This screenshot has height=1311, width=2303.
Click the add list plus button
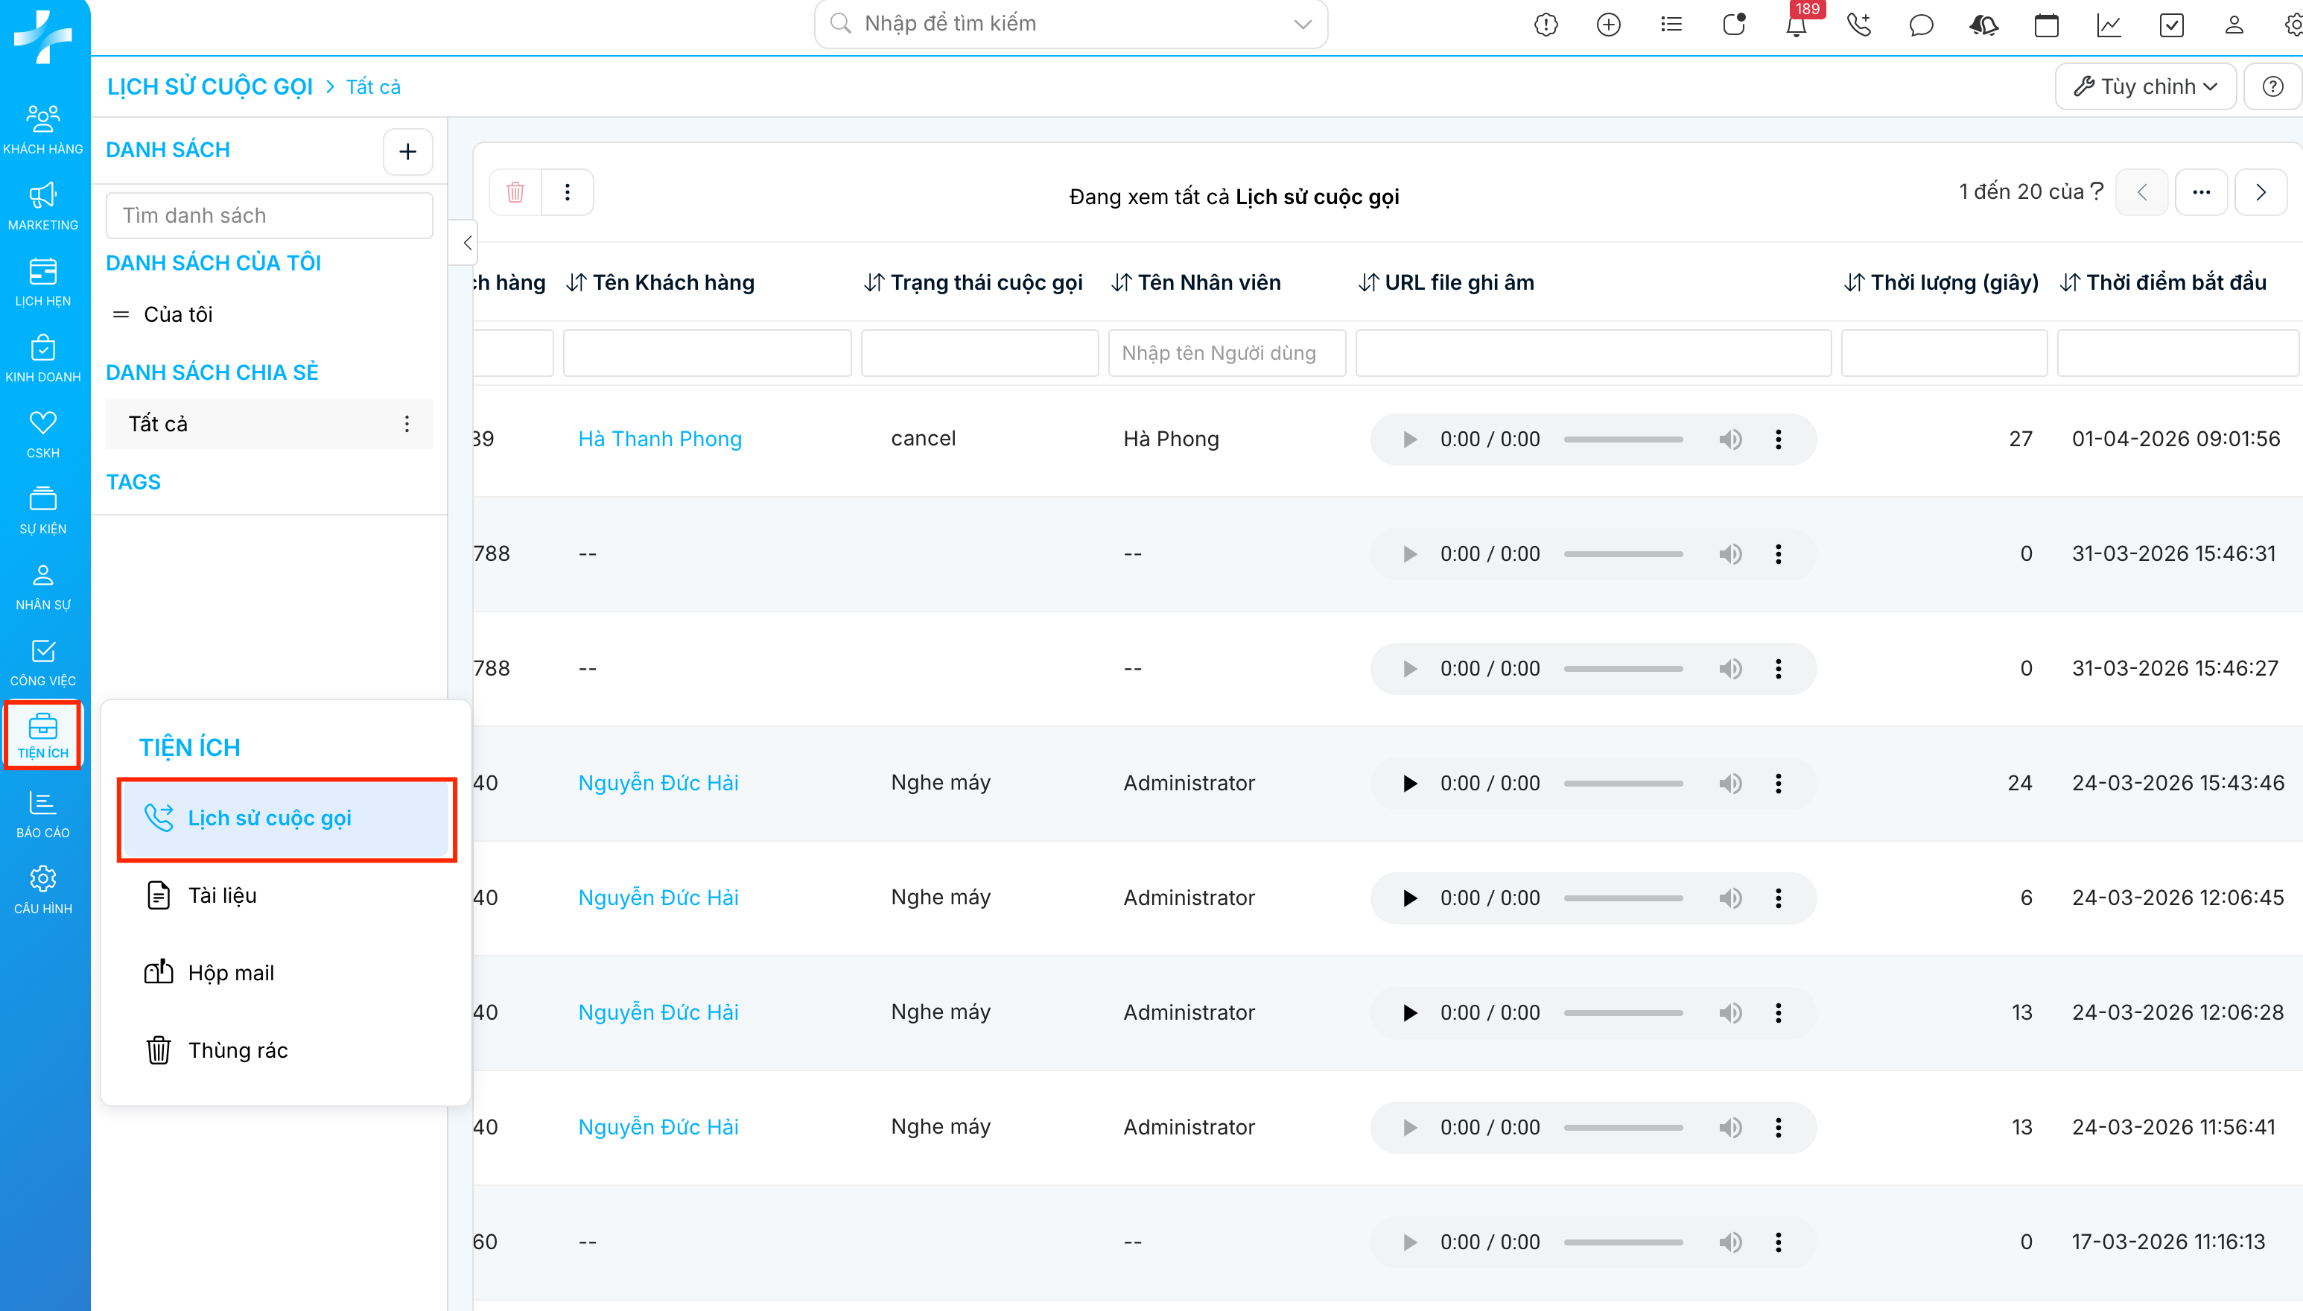point(408,151)
